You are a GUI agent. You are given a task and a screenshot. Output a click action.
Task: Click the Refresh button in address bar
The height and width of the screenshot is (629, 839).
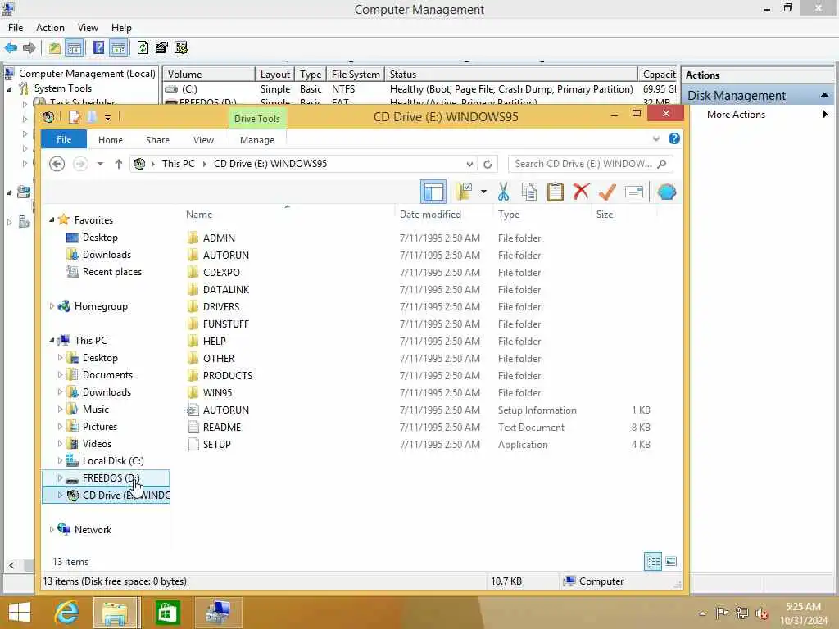tap(488, 164)
